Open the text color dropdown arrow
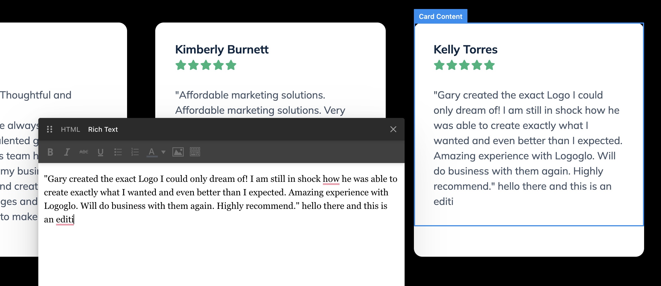 (x=163, y=152)
